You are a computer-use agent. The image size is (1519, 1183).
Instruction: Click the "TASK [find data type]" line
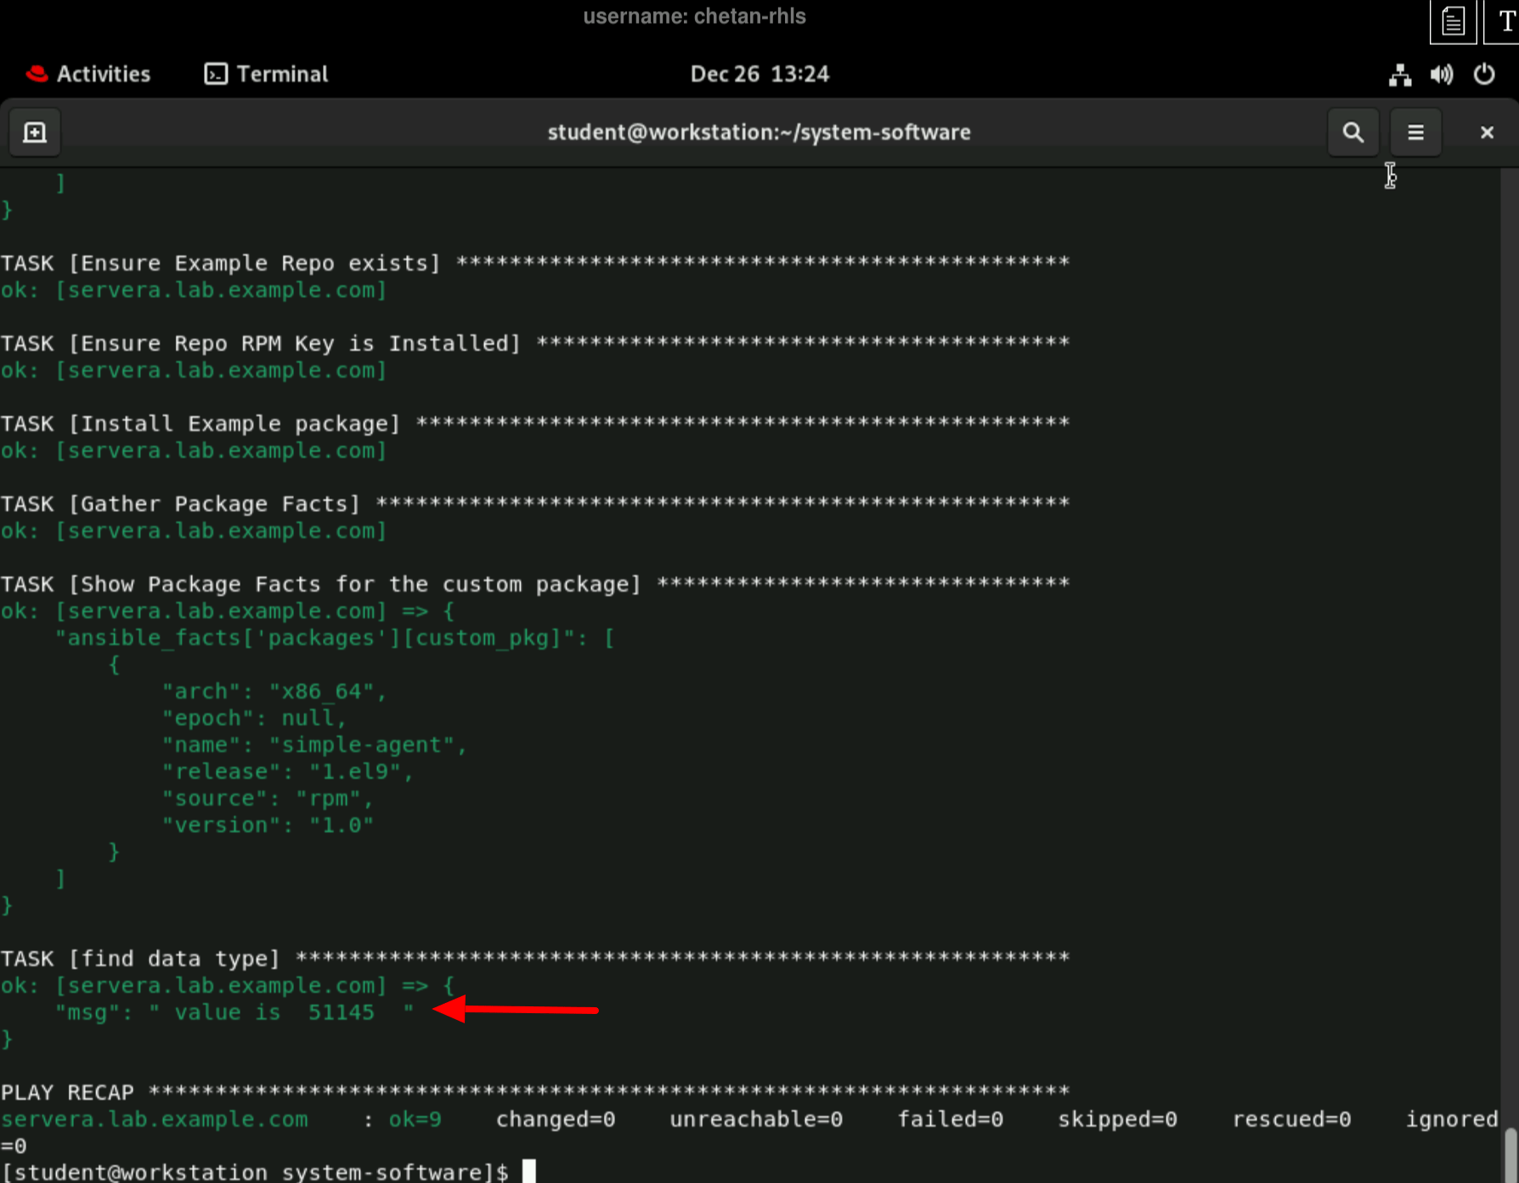[535, 958]
